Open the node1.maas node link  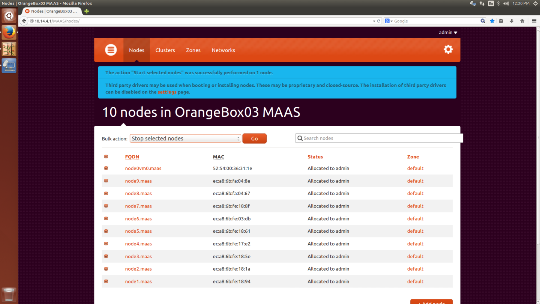(138, 281)
